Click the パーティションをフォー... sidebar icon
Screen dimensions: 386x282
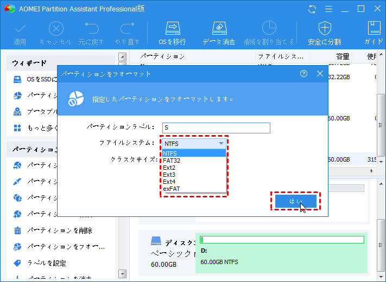coord(17,247)
